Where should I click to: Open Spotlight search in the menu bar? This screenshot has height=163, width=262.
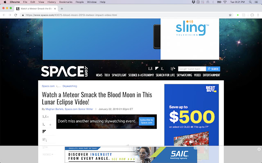[250, 2]
